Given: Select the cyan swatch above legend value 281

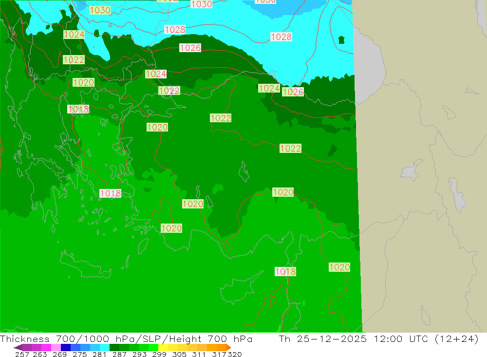Looking at the screenshot, I should coord(105,347).
